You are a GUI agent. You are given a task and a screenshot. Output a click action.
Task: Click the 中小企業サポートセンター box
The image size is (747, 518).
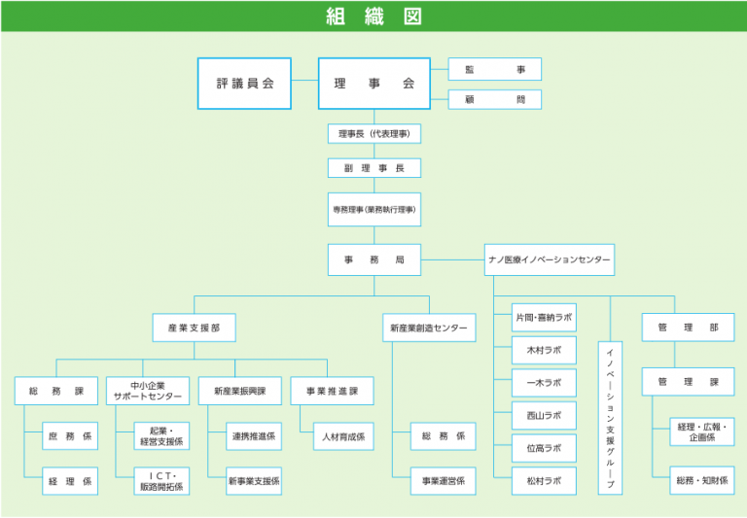click(148, 391)
